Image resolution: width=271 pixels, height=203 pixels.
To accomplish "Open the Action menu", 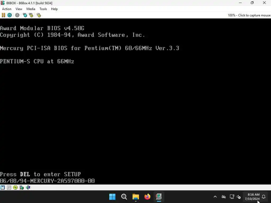I will pyautogui.click(x=7, y=9).
